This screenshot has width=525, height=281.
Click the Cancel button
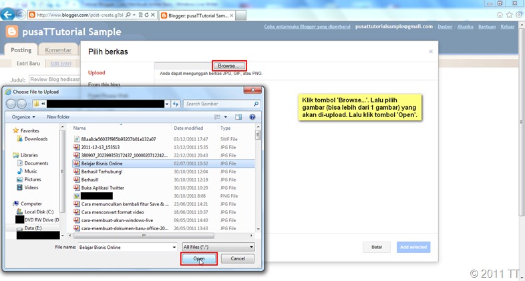[238, 259]
